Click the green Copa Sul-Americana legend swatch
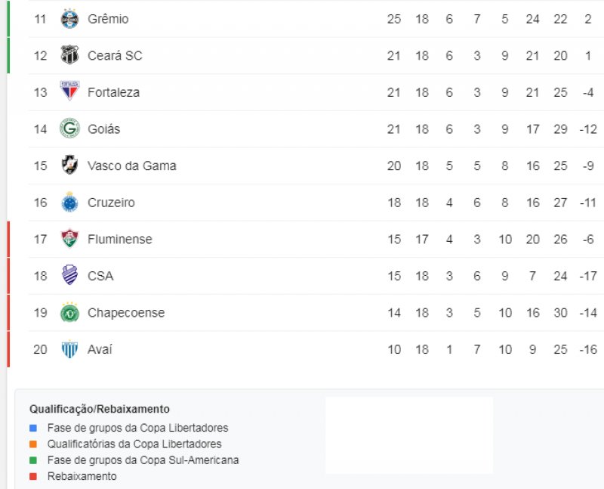The image size is (604, 489). pyautogui.click(x=33, y=460)
